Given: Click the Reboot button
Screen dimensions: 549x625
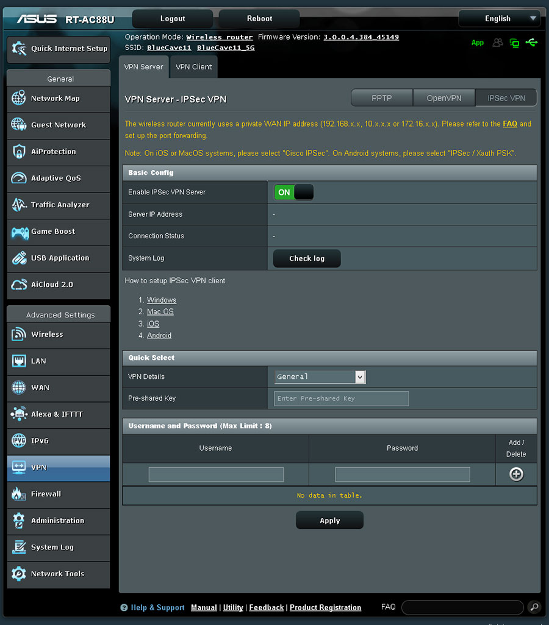Looking at the screenshot, I should point(259,19).
